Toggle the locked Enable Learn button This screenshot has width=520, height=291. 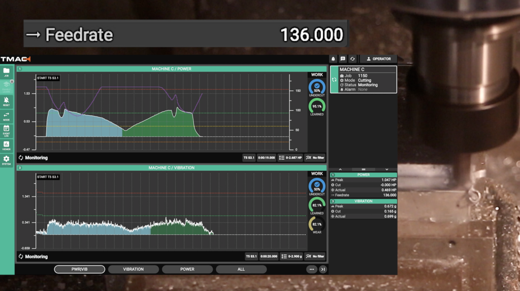tap(7, 87)
